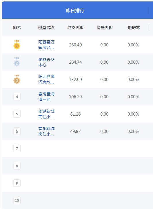Select the rank 5 number badge
This screenshot has width=153, height=209.
point(17,114)
